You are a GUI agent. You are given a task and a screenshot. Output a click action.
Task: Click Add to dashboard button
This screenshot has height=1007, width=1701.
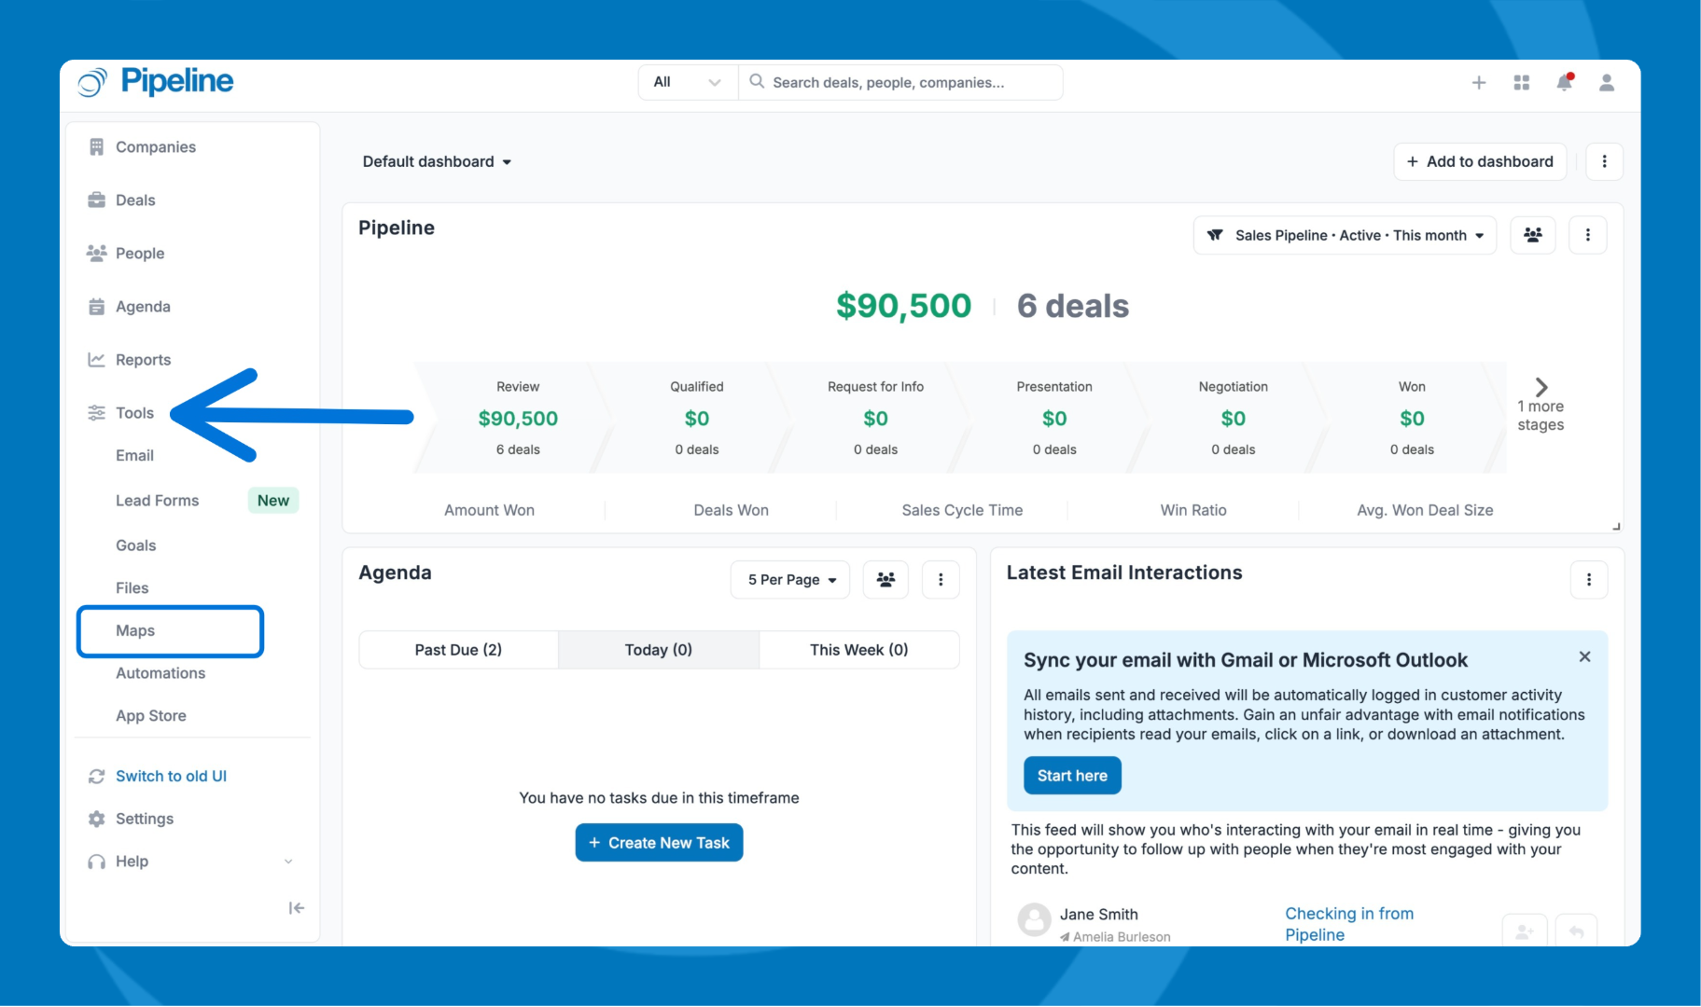(1480, 161)
